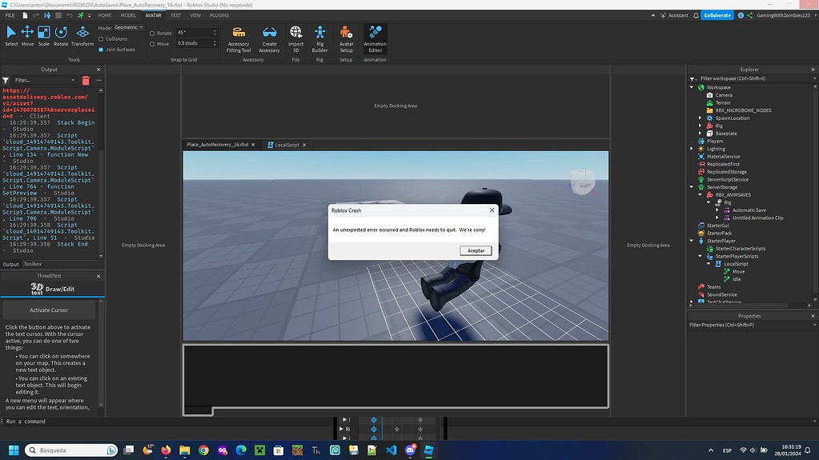Activate the Move tool

[27, 36]
